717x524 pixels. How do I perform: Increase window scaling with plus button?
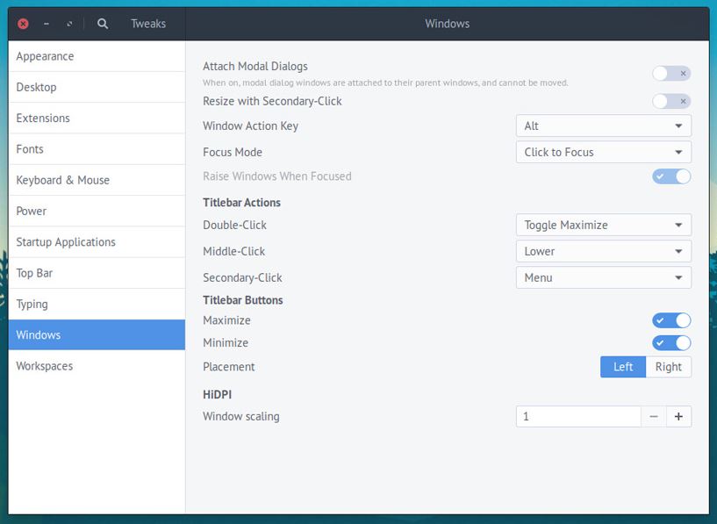(678, 416)
